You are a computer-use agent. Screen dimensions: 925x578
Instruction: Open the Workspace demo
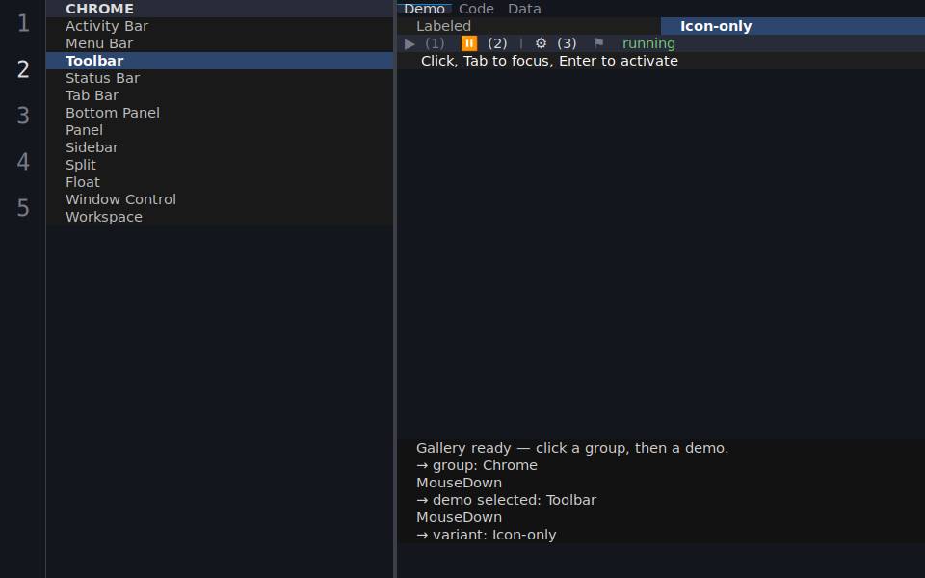220,217
